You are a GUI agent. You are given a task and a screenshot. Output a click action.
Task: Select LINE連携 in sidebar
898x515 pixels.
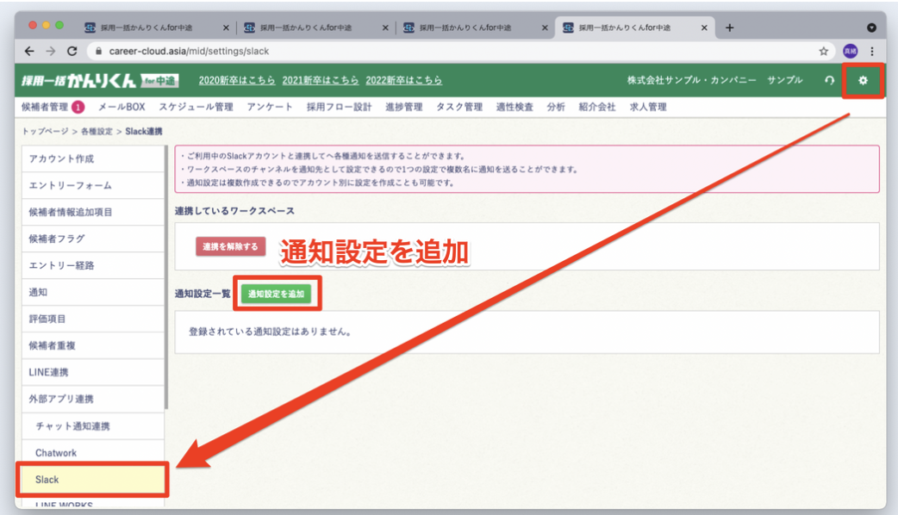(93, 373)
